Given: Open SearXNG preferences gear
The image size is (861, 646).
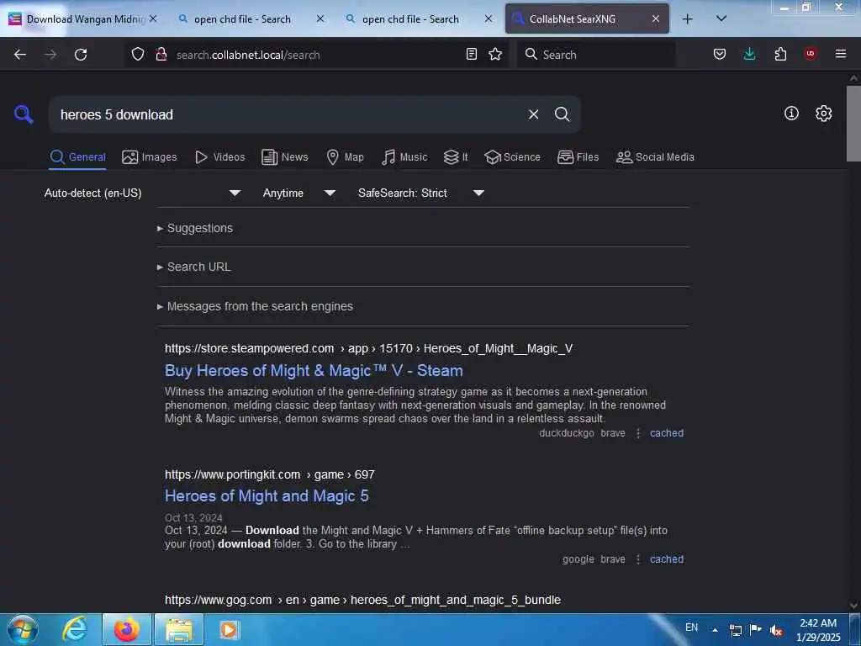Looking at the screenshot, I should coord(823,114).
